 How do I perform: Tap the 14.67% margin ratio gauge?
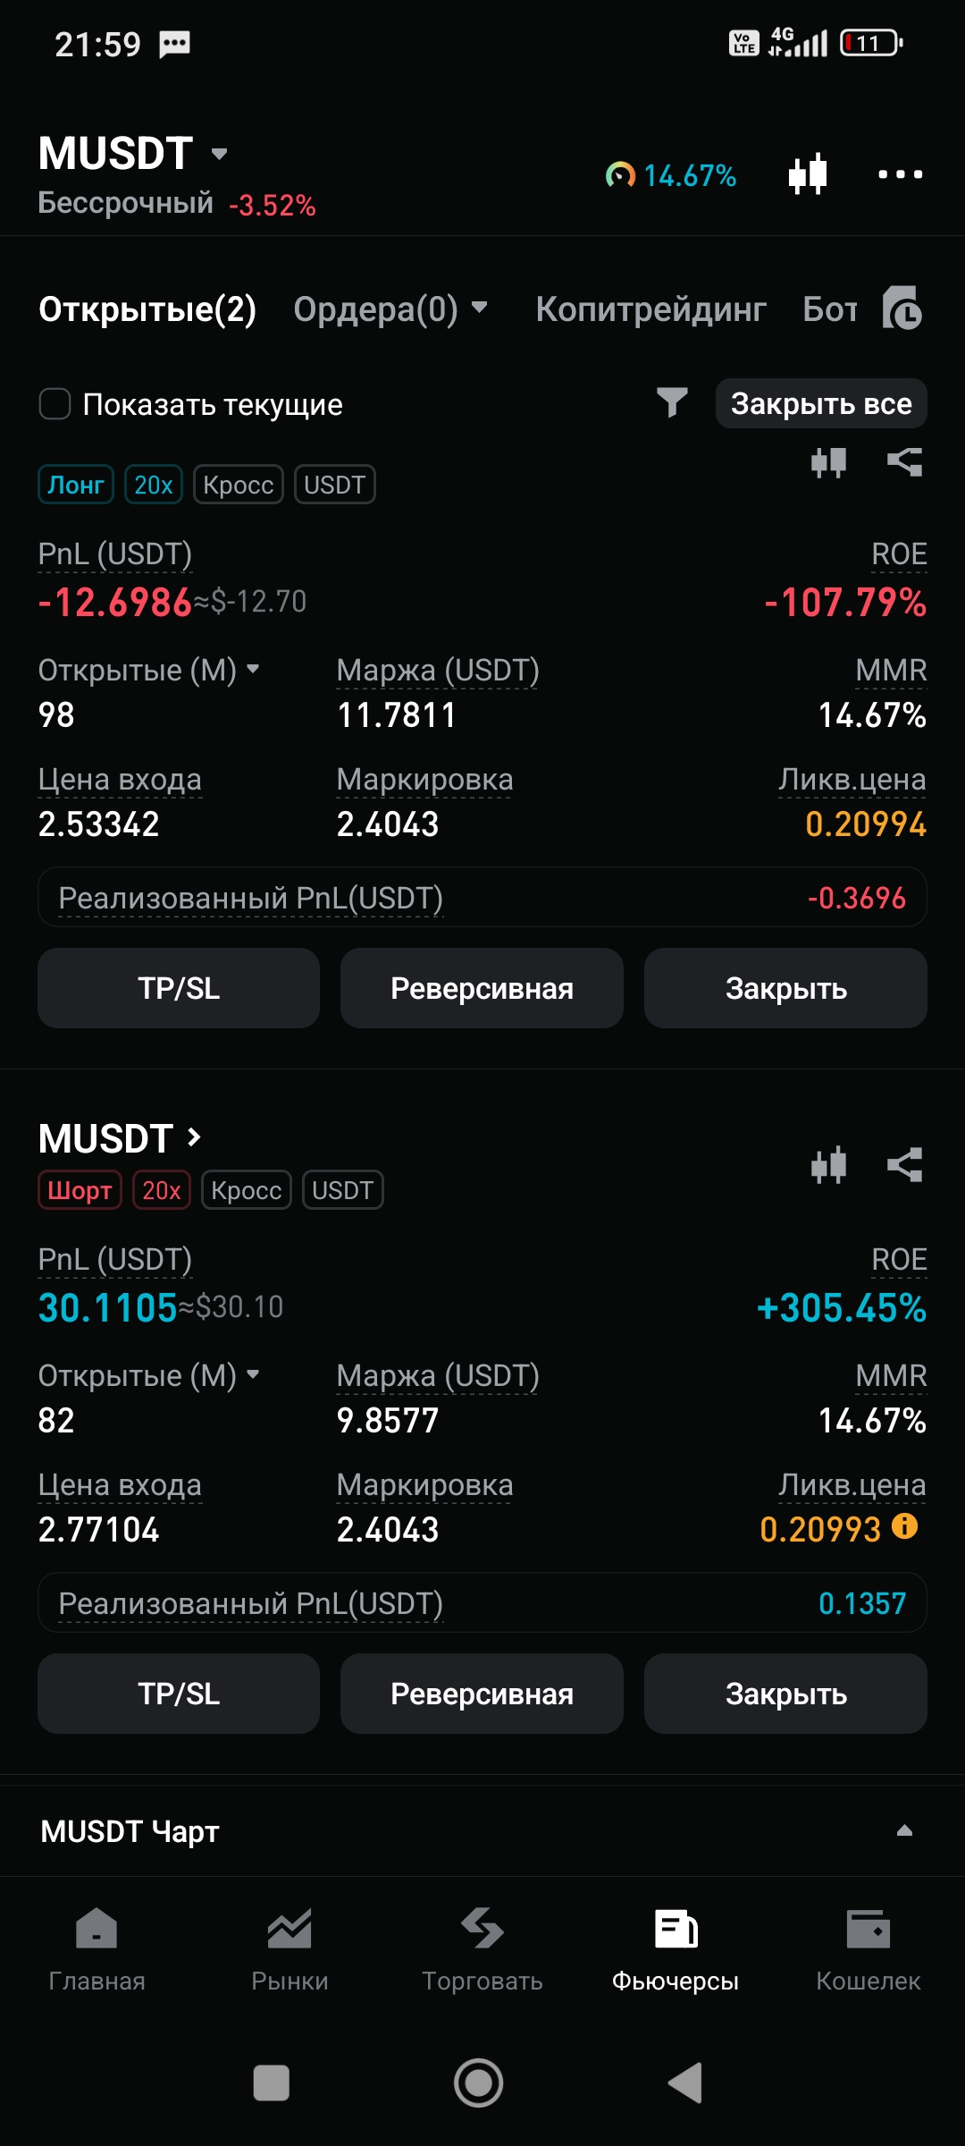[x=671, y=175]
